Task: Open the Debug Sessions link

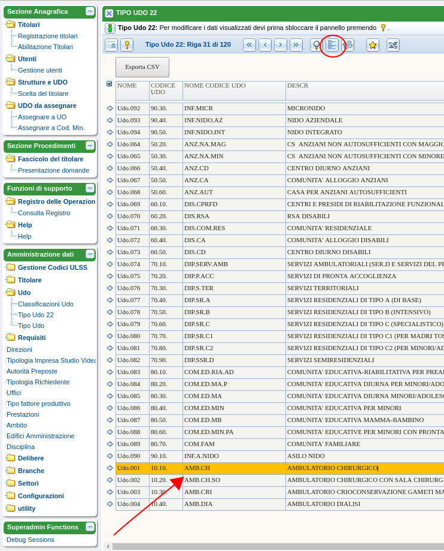Action: (x=30, y=540)
